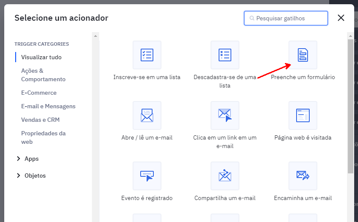Choose 'Clica em um link em um e-mail' icon
This screenshot has height=222, width=358.
click(225, 115)
